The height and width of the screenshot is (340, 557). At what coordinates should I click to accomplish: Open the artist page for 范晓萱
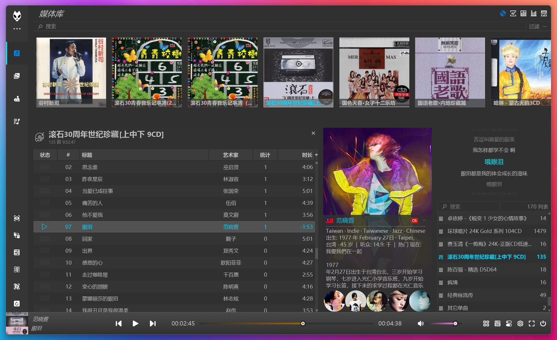click(x=344, y=220)
